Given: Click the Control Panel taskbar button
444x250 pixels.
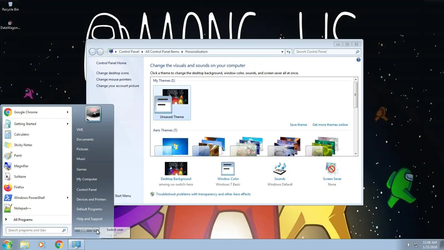Looking at the screenshot, I should (76, 245).
